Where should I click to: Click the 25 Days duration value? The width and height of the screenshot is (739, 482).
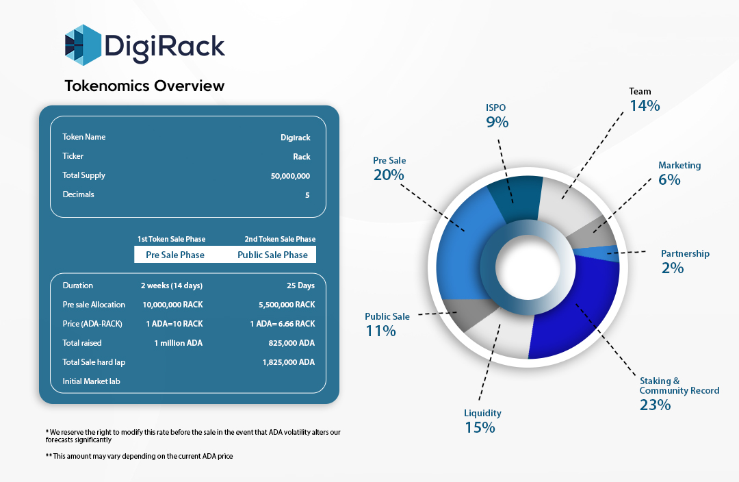tap(300, 286)
